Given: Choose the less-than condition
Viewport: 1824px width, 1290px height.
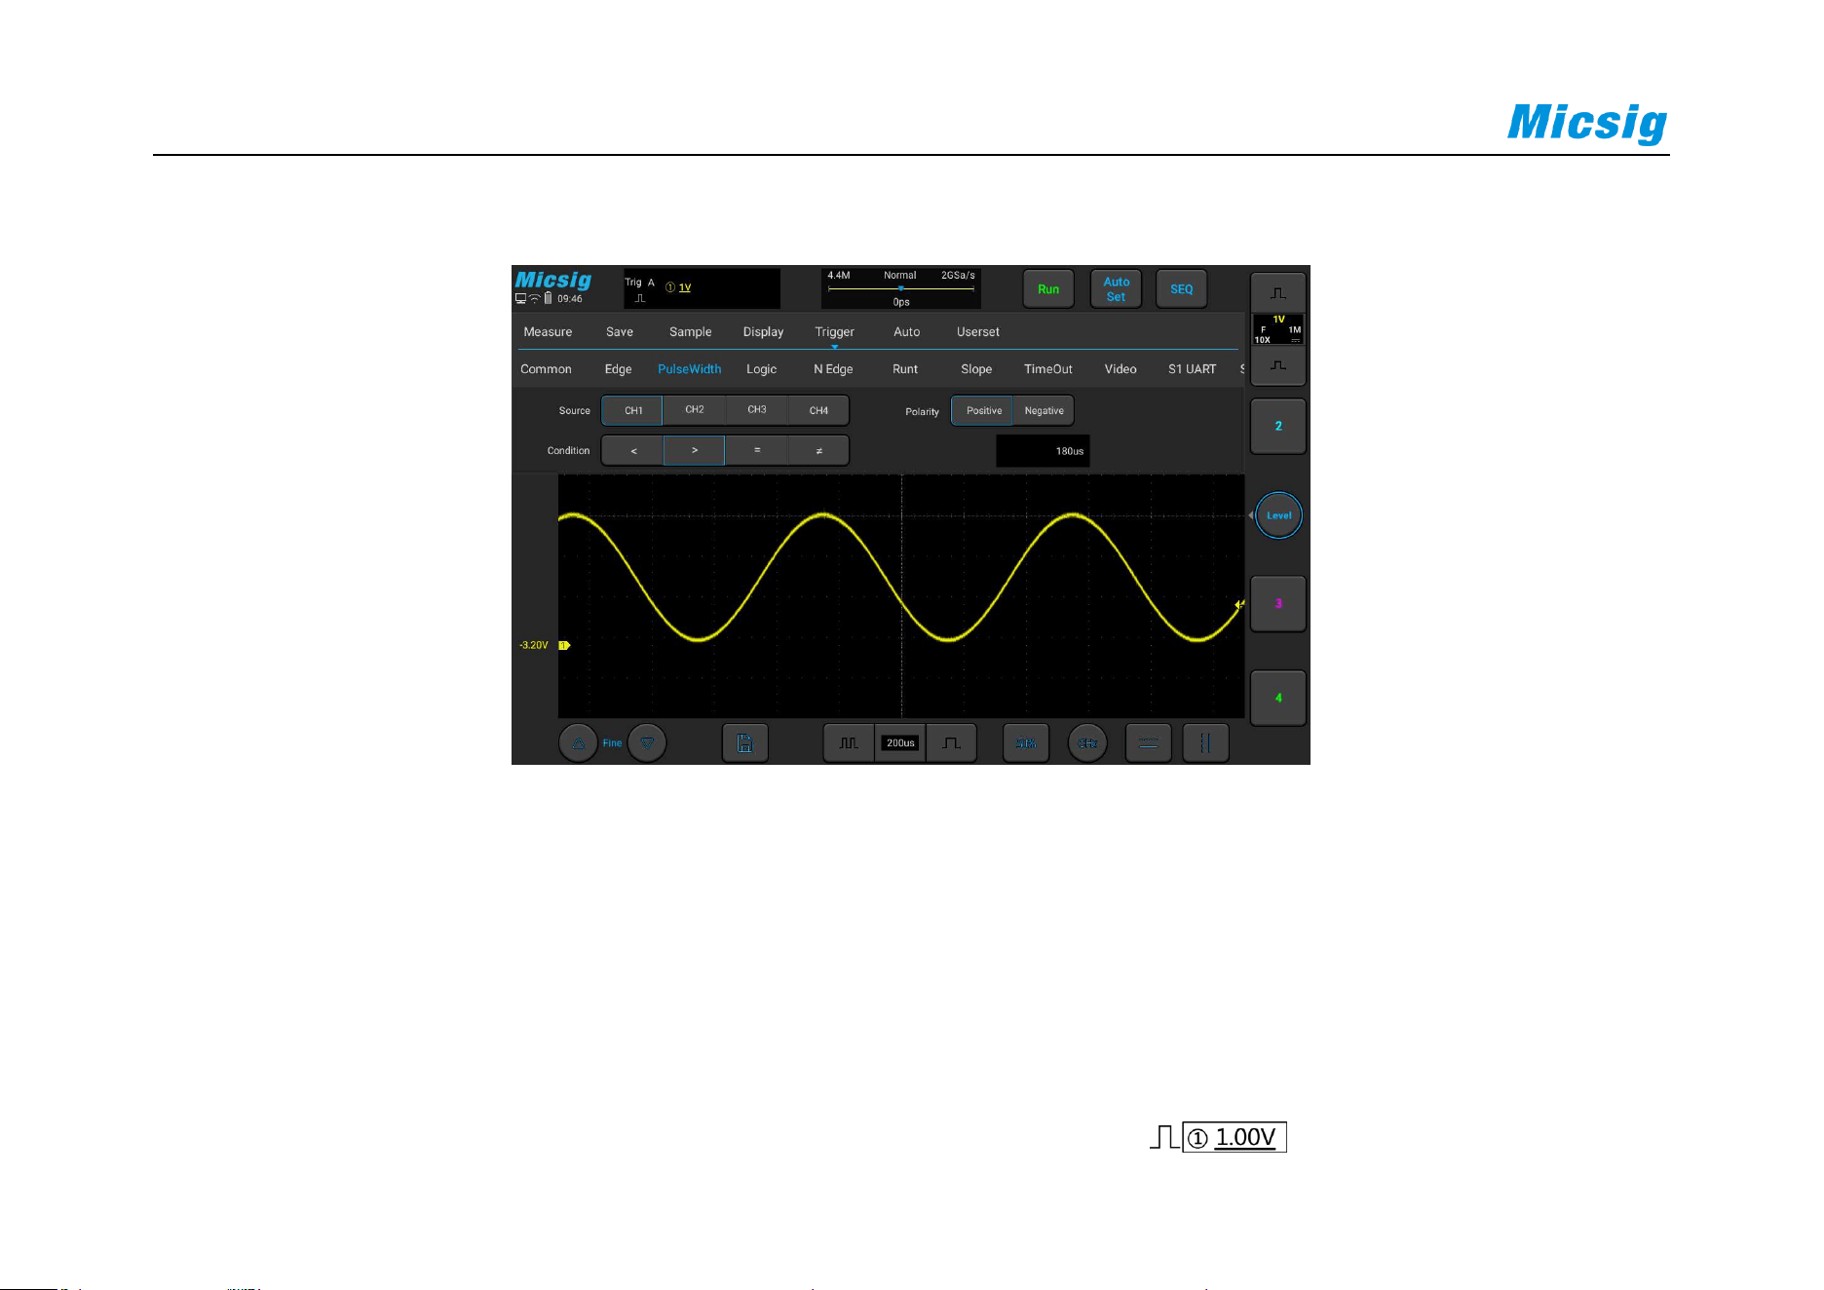Looking at the screenshot, I should tap(633, 451).
